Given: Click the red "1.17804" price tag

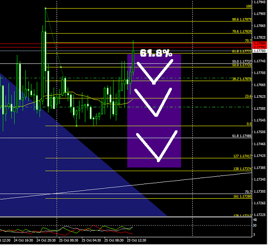Looking at the screenshot, I should click(x=260, y=43).
